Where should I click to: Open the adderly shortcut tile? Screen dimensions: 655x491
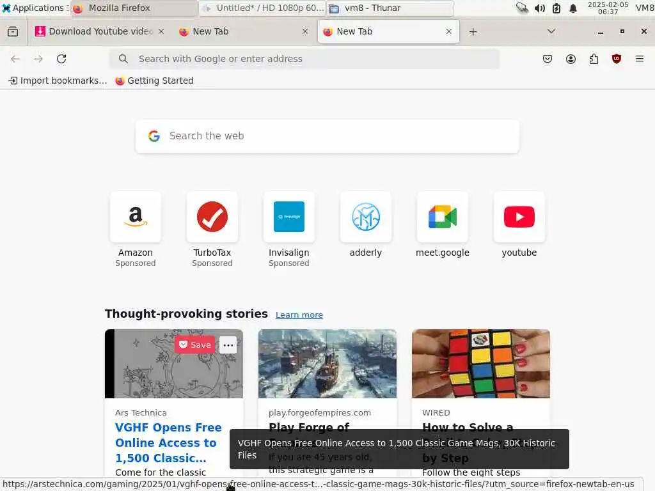tap(365, 226)
